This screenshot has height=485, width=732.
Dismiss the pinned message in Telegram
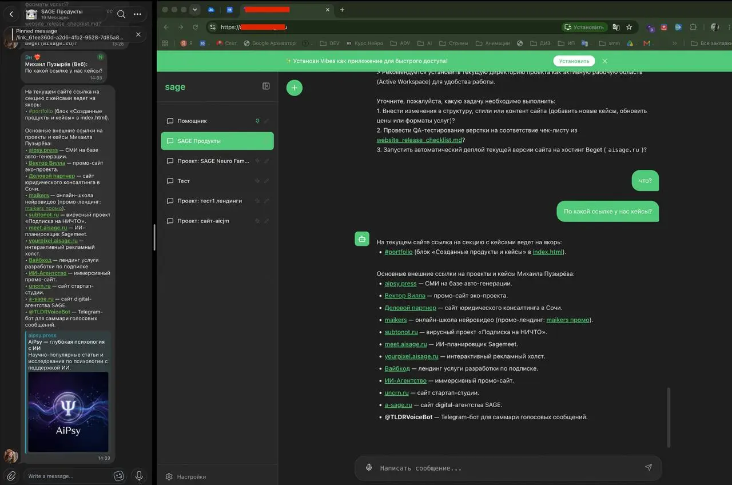138,34
